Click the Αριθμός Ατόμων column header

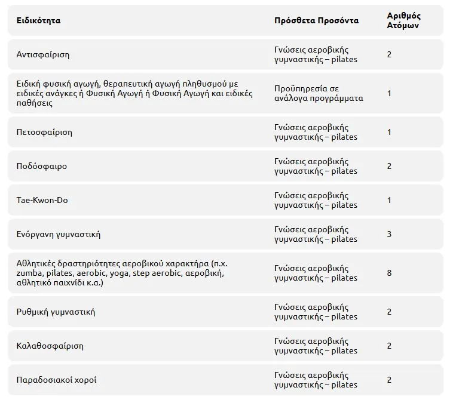click(403, 21)
